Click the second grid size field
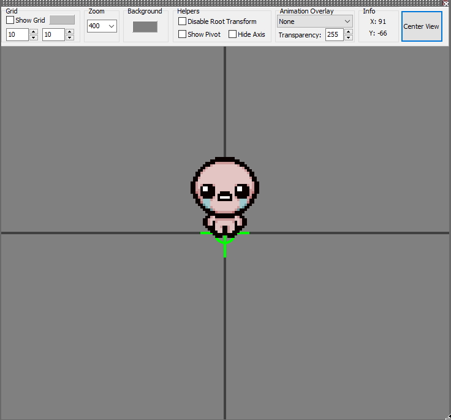This screenshot has height=420, width=451. (53, 34)
